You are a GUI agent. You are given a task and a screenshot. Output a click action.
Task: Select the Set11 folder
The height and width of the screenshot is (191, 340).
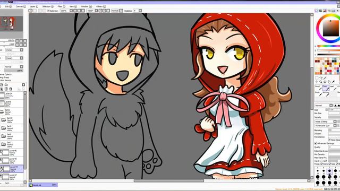click(12, 112)
